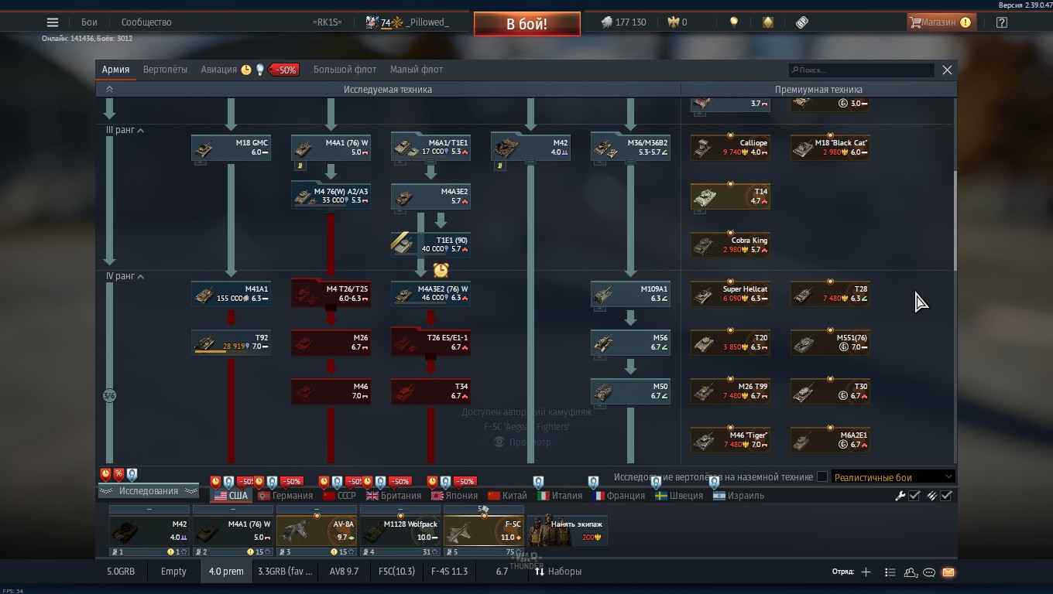This screenshot has height=594, width=1053.
Task: Open the Реалистичные бои mode dropdown
Action: [893, 477]
